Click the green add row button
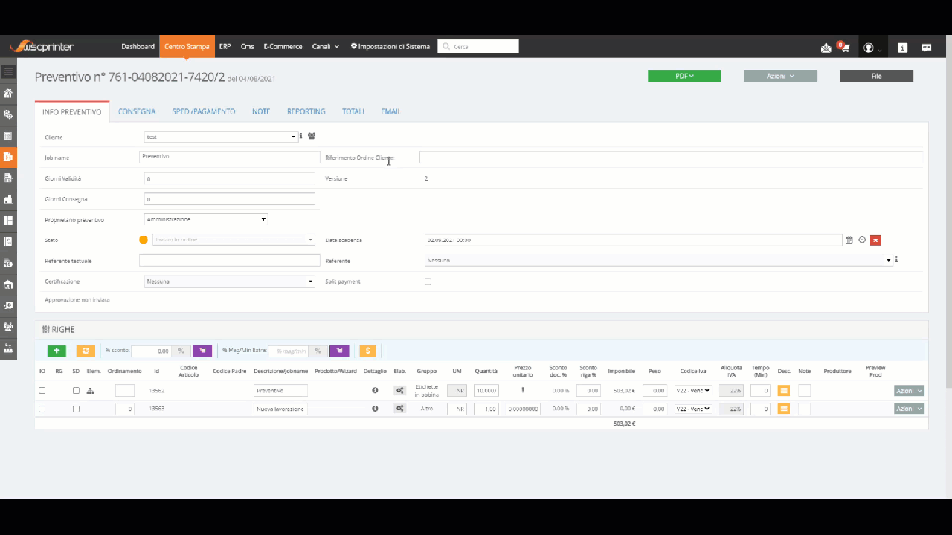The width and height of the screenshot is (952, 535). pos(57,351)
